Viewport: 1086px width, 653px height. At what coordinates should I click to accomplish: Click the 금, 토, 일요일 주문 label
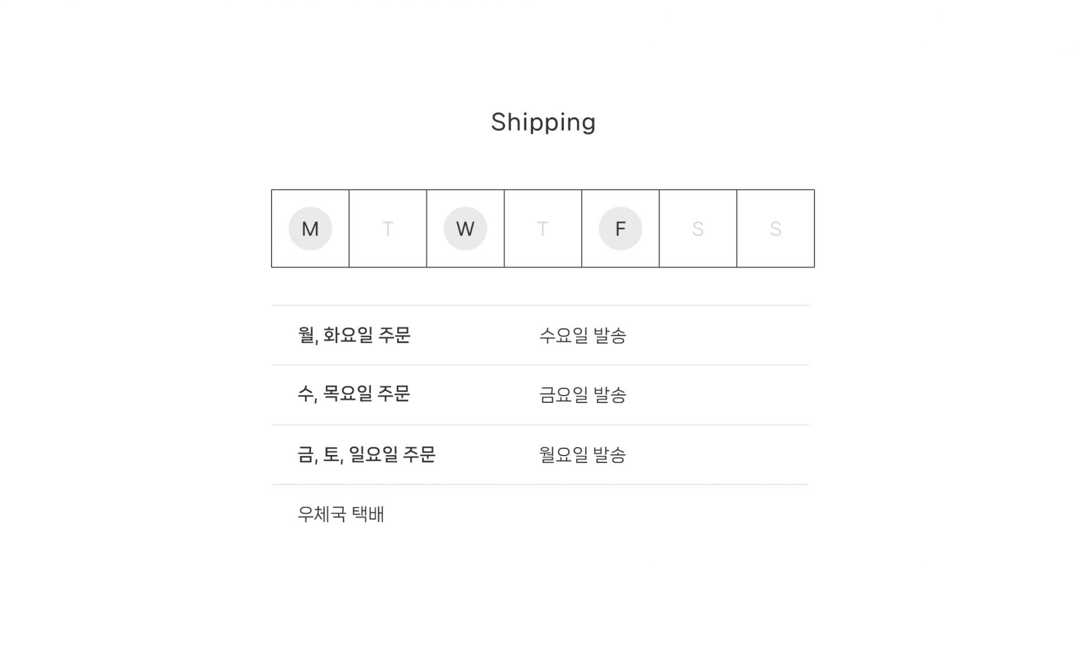[x=367, y=454]
